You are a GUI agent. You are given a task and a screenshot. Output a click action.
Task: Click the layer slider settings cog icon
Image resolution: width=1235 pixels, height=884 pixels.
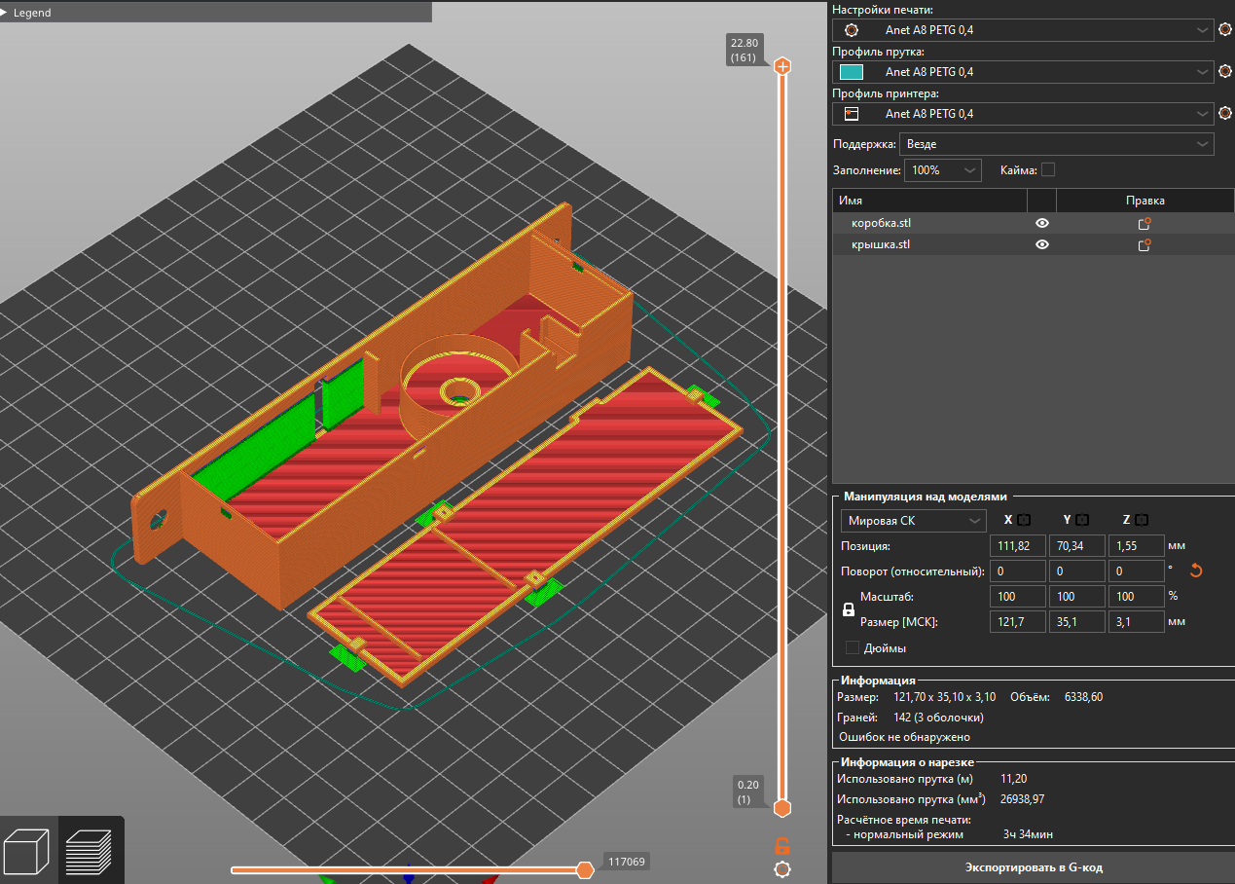coord(781,869)
